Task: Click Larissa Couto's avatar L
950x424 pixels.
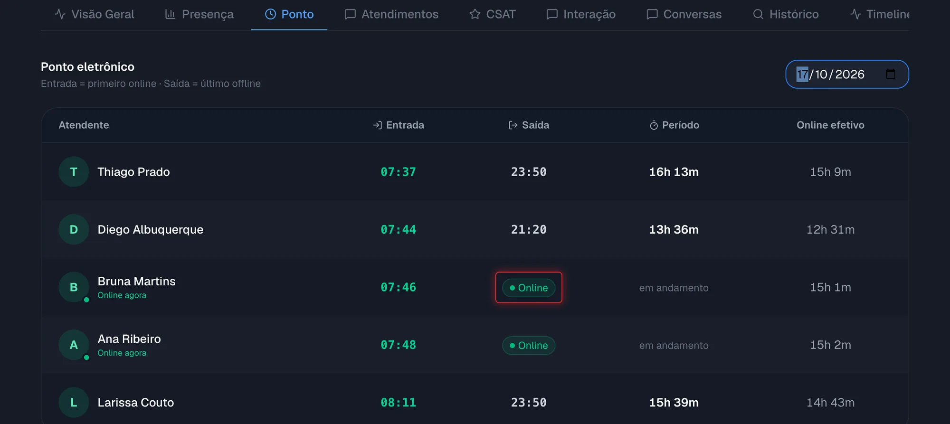Action: [74, 403]
